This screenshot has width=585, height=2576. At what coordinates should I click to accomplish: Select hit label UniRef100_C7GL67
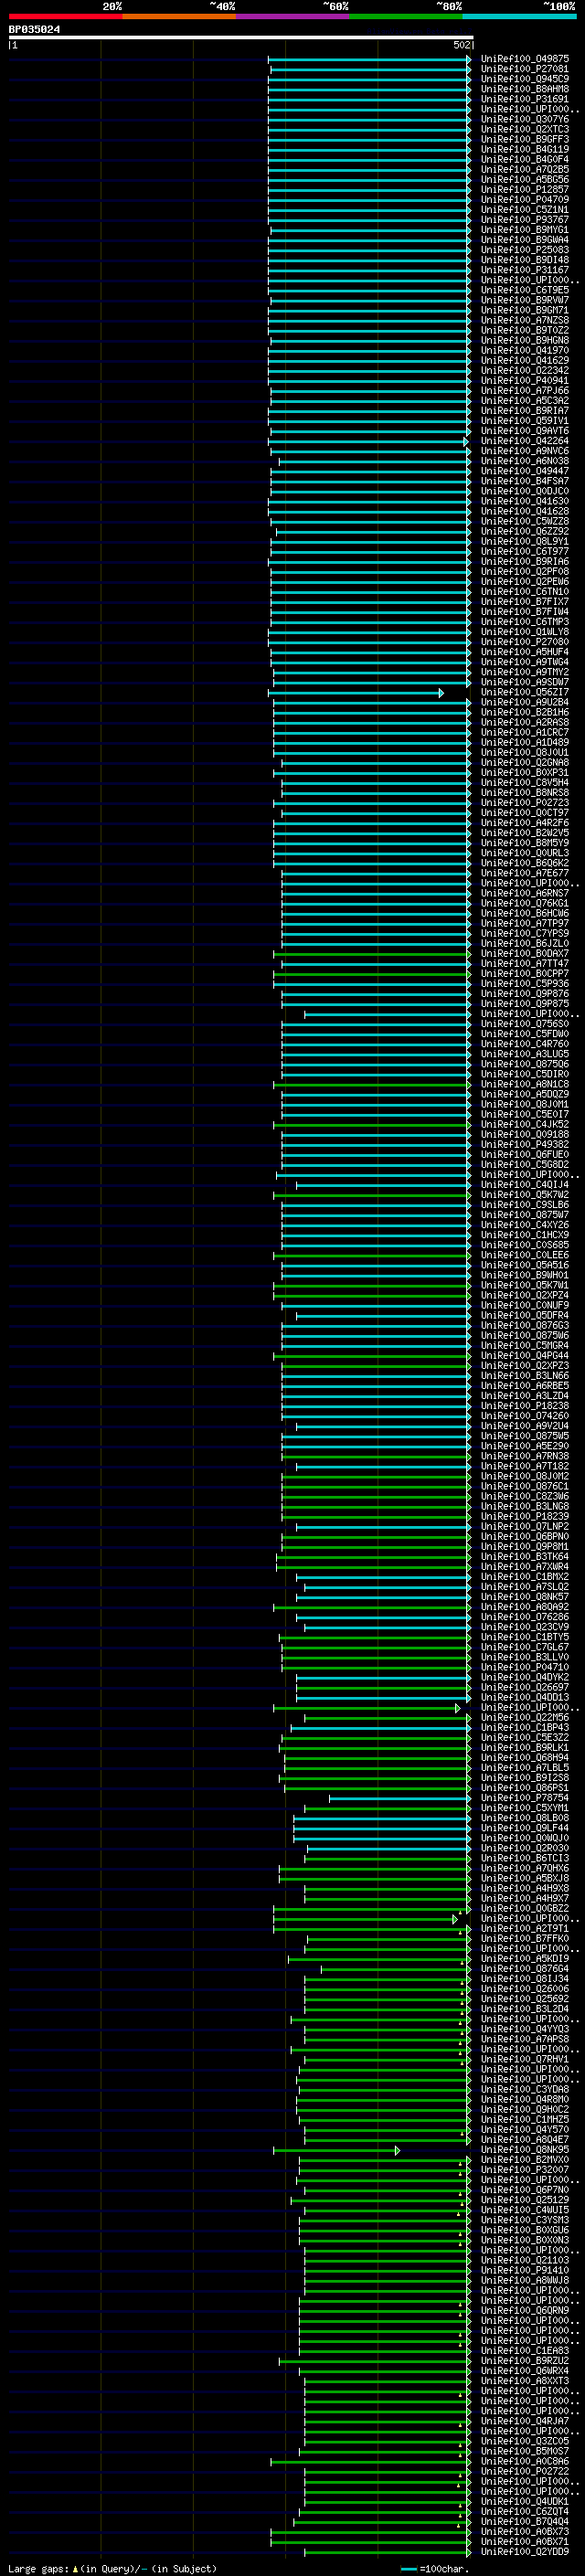[525, 1647]
